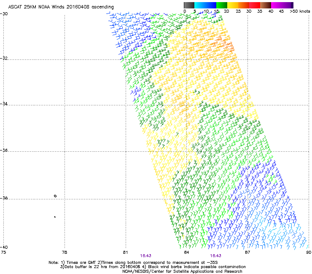Screen dimensions: 312x274
Task: Select the yellow 20-25 knots legend swatch
Action: click(x=233, y=5)
